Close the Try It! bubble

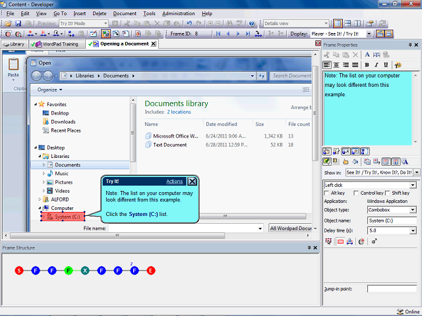pyautogui.click(x=192, y=182)
